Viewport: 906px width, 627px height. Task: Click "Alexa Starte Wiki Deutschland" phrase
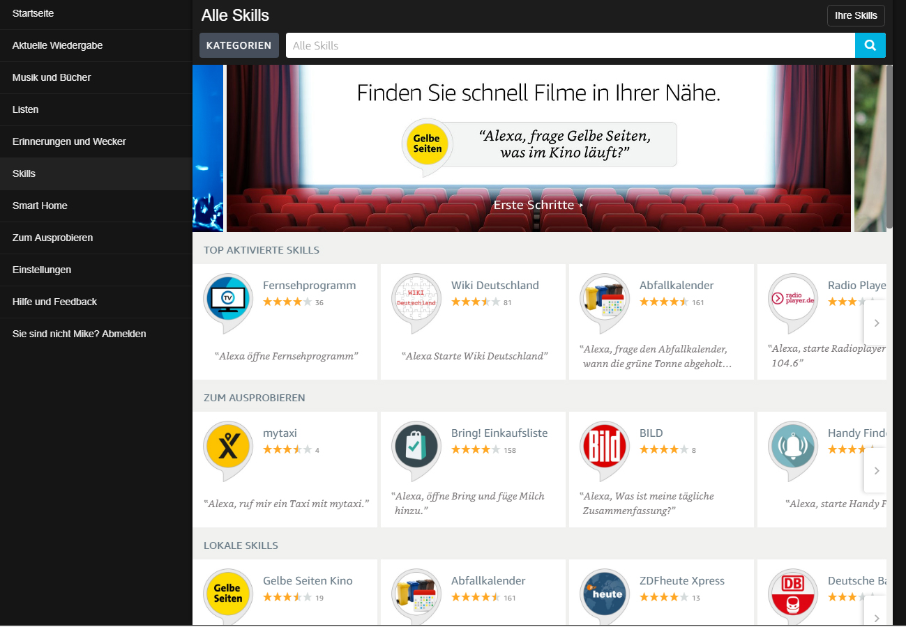pos(474,356)
